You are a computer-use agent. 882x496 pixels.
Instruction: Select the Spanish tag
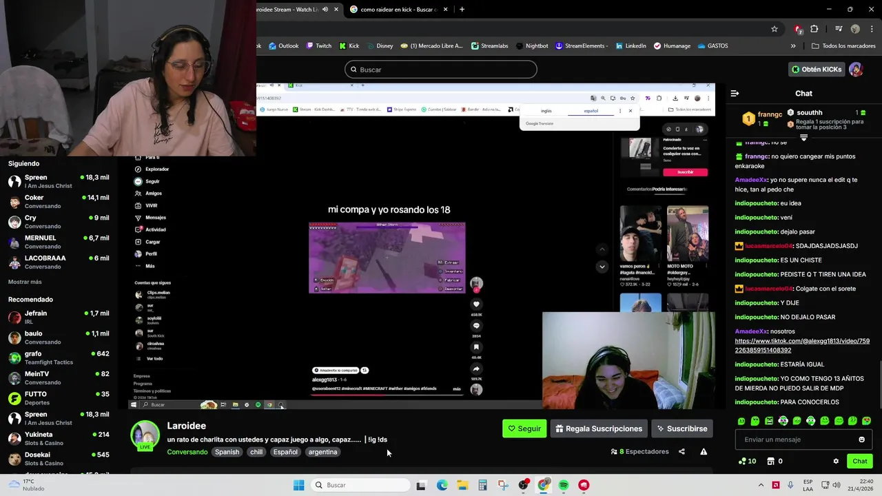click(227, 452)
